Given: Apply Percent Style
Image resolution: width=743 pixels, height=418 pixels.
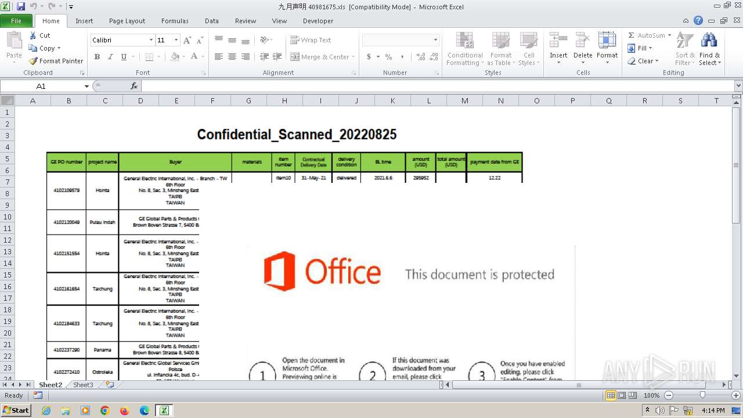Looking at the screenshot, I should coord(388,57).
